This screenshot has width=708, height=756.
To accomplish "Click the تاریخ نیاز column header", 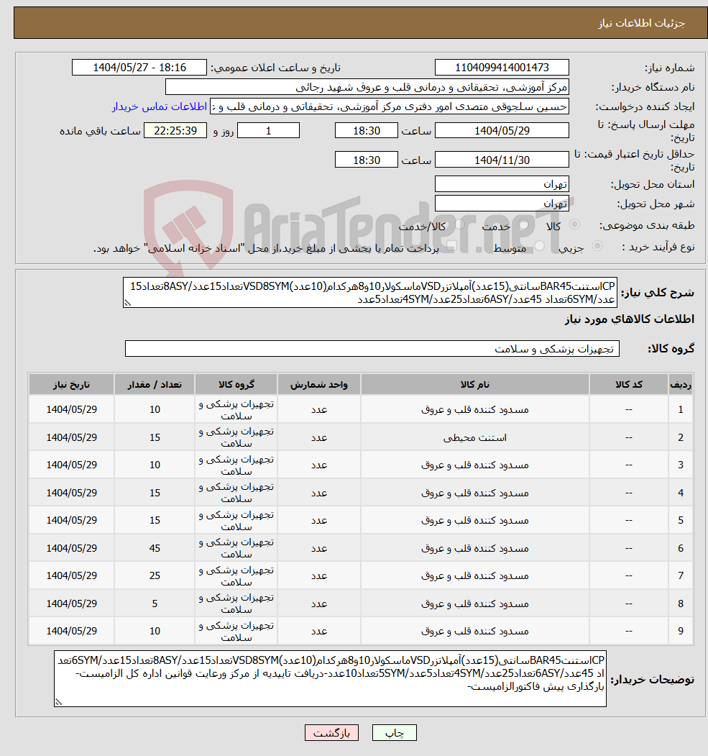I will pos(71,384).
